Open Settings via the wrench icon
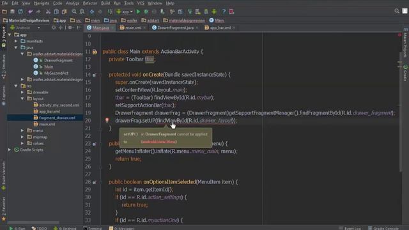The width and height of the screenshot is (409, 230). [172, 11]
